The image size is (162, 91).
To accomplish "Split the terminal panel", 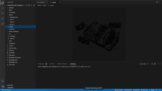I will (x=152, y=64).
